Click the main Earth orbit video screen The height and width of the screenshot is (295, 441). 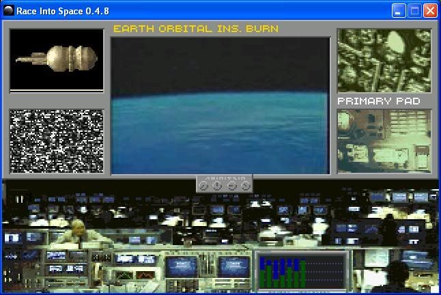[220, 105]
